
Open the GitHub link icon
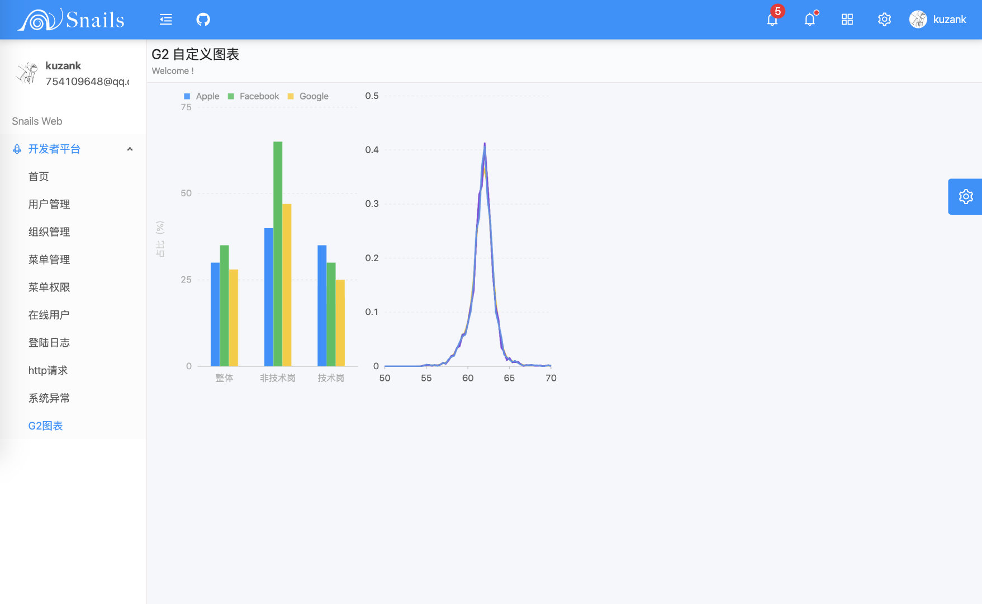coord(203,20)
